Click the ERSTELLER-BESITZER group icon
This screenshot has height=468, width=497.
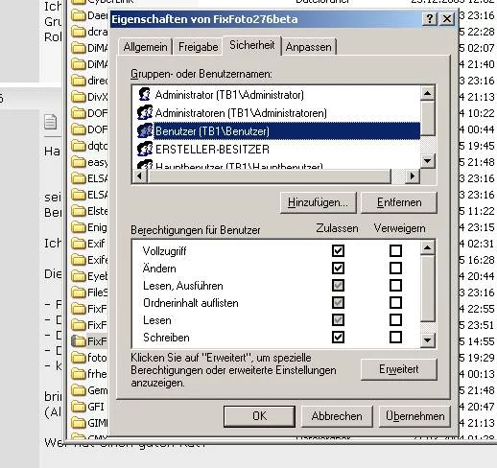coord(145,149)
